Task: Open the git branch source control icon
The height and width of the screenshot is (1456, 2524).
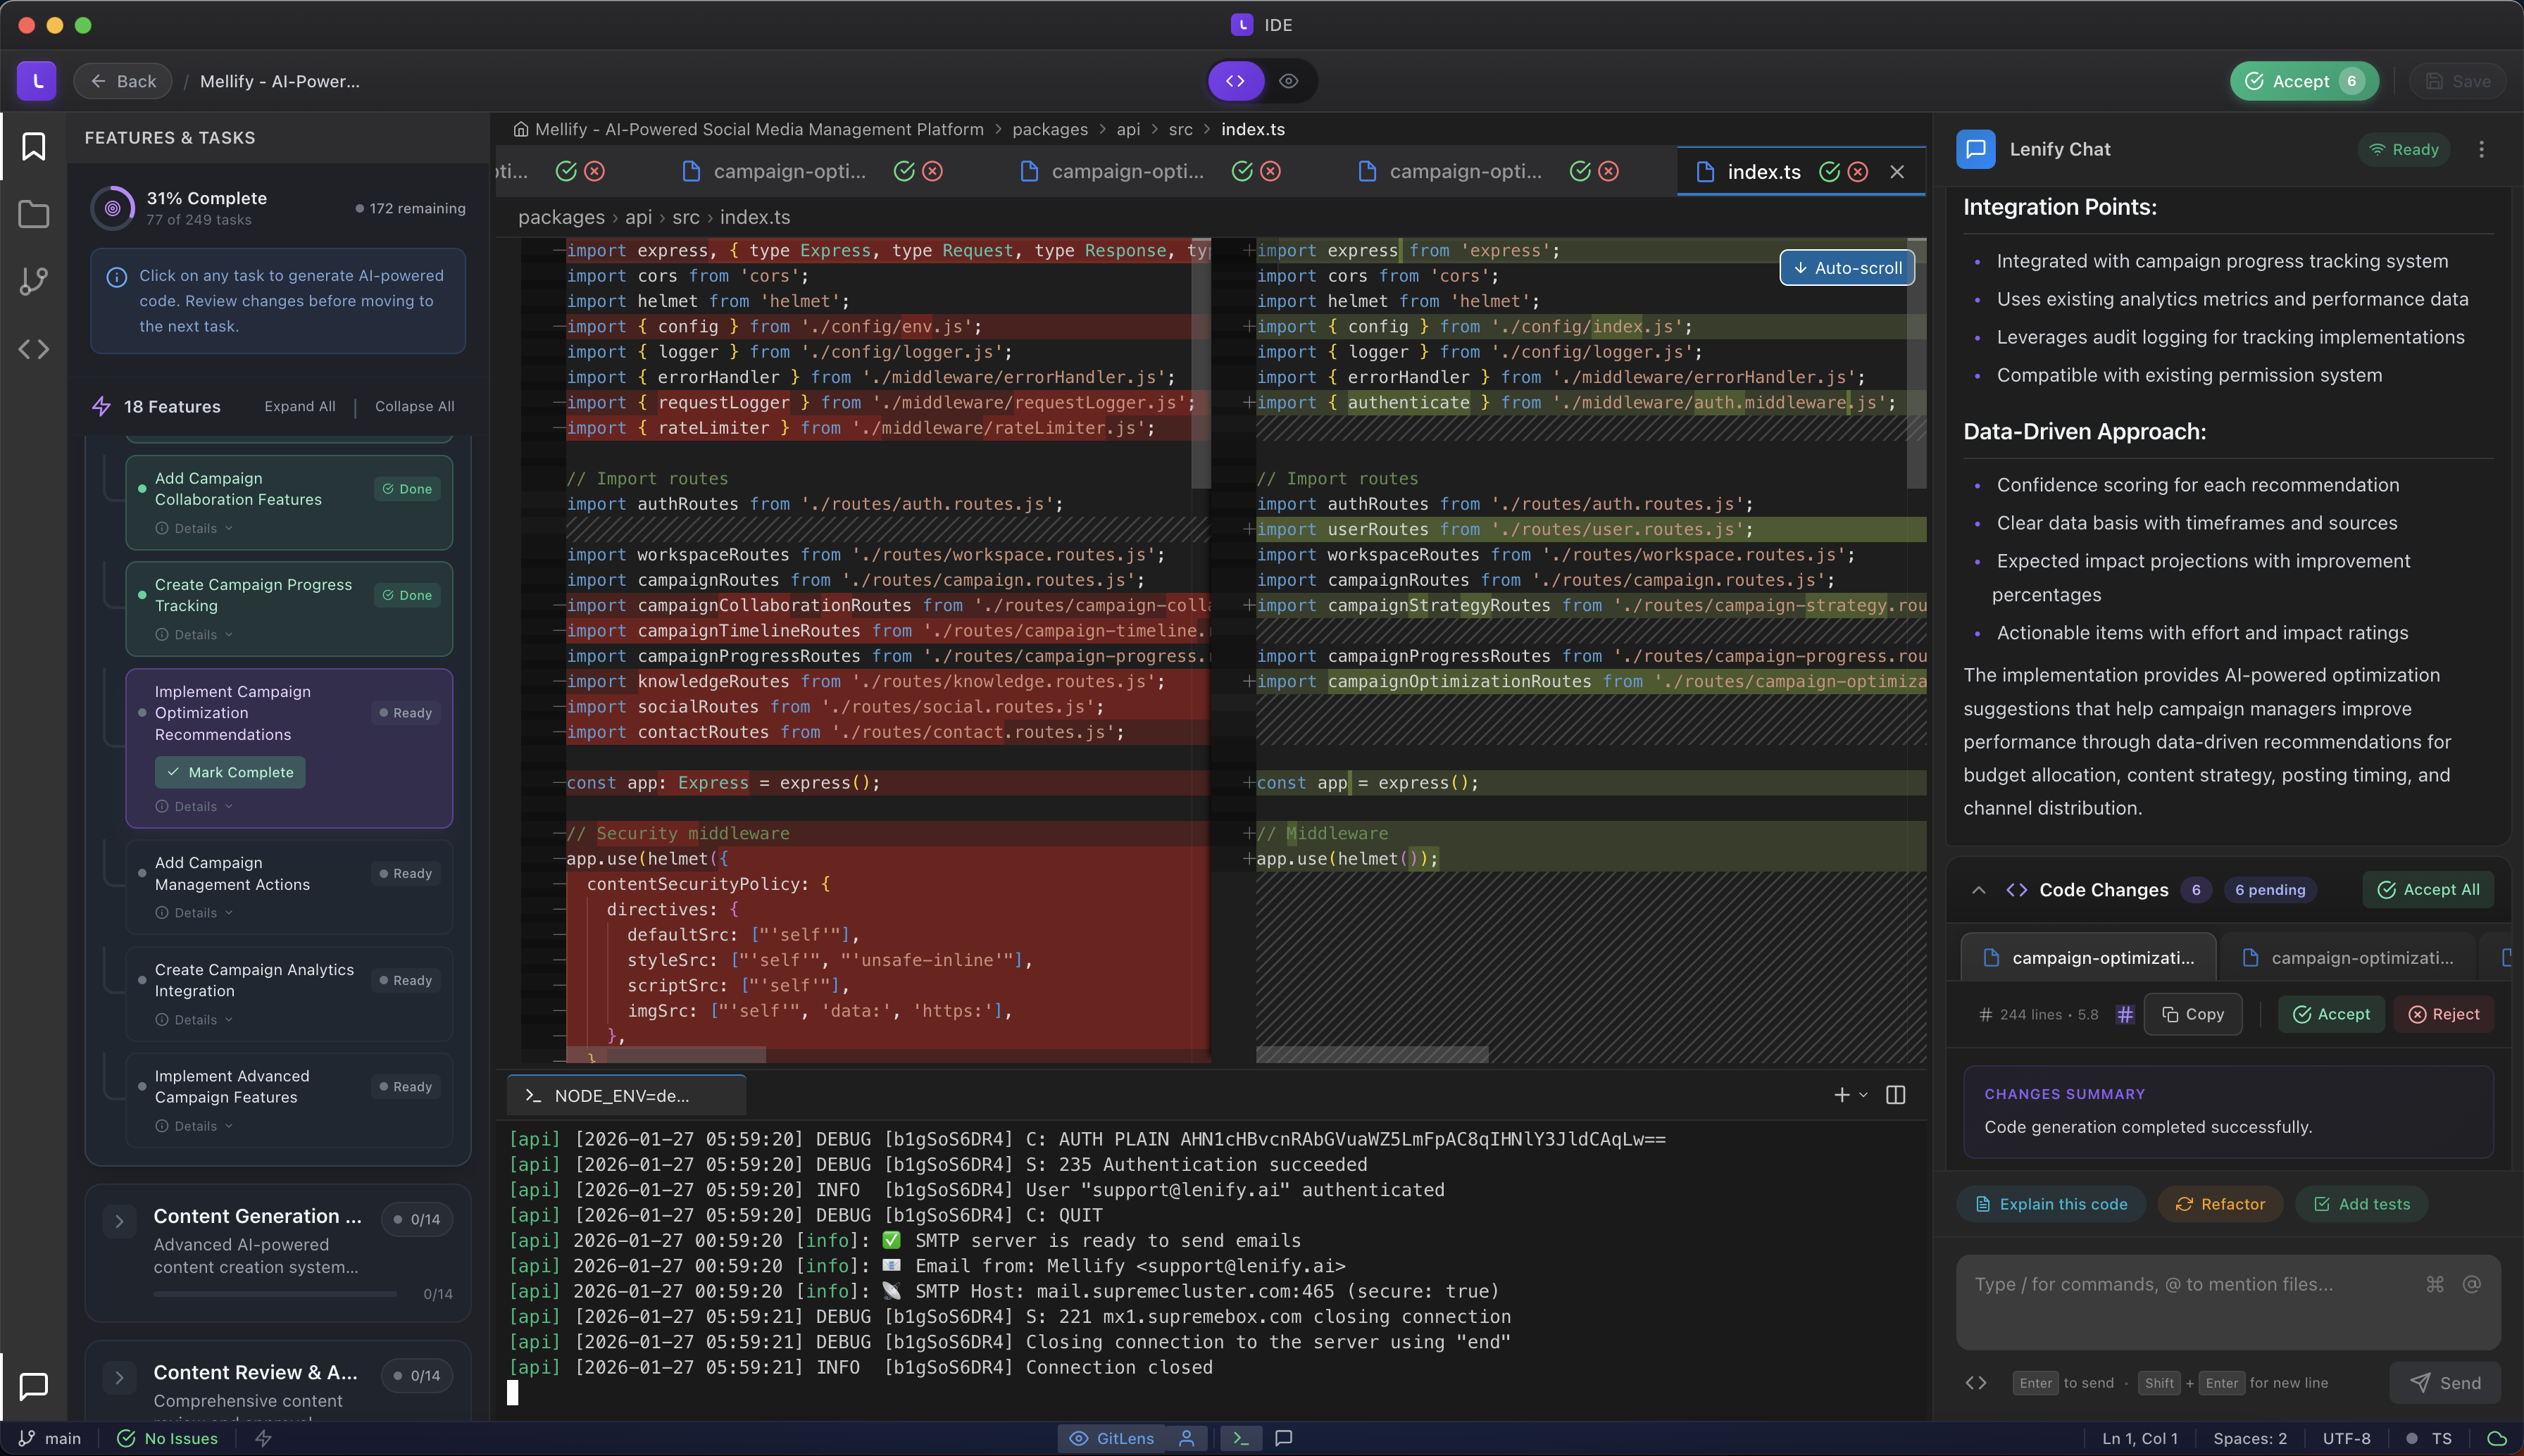Action: pyautogui.click(x=34, y=281)
